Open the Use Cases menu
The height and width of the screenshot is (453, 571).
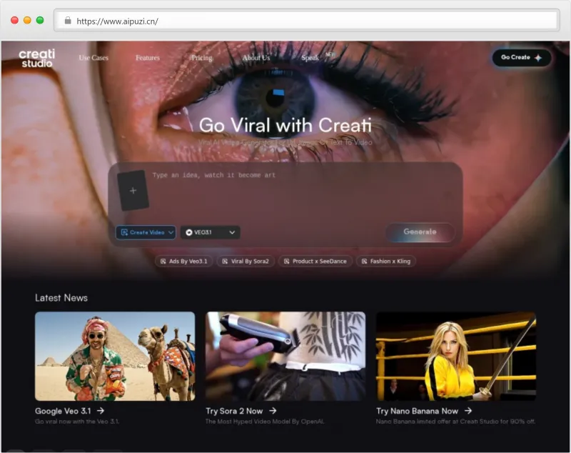(x=94, y=58)
